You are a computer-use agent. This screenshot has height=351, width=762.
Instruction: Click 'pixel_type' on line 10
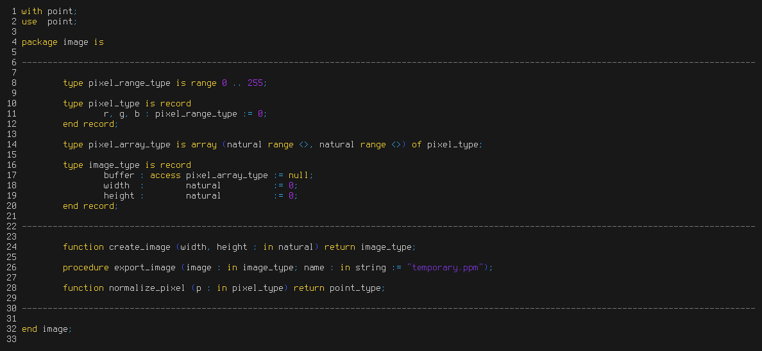point(114,103)
